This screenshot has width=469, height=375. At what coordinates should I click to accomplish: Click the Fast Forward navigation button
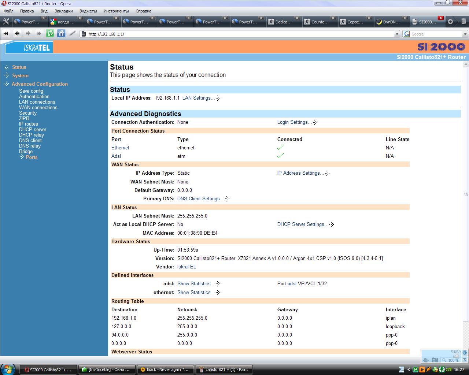39,34
